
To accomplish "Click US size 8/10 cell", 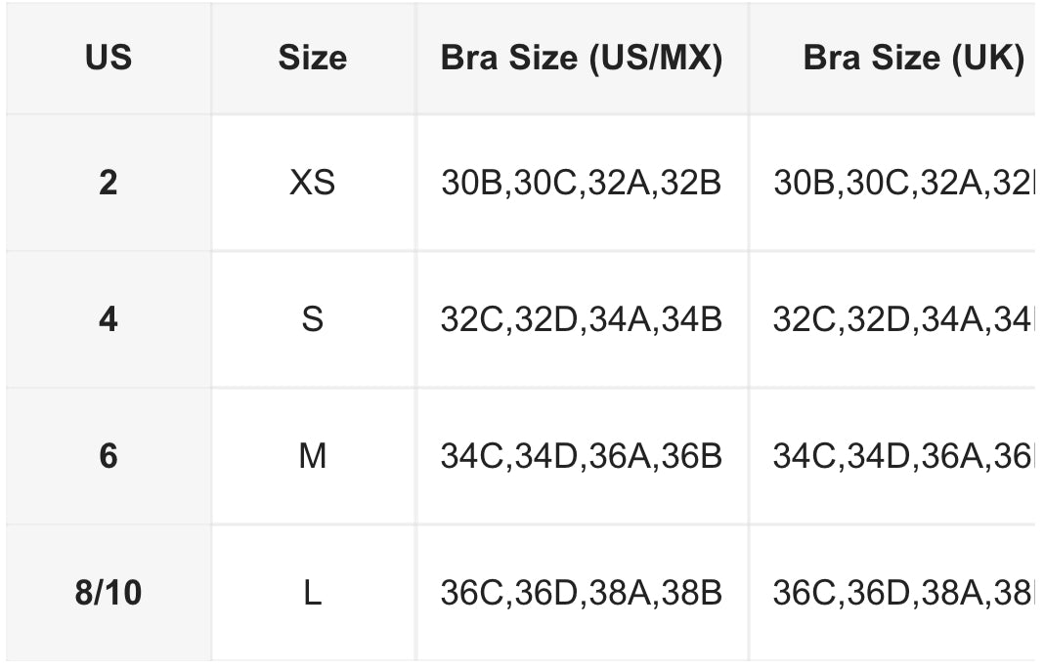I will point(108,593).
